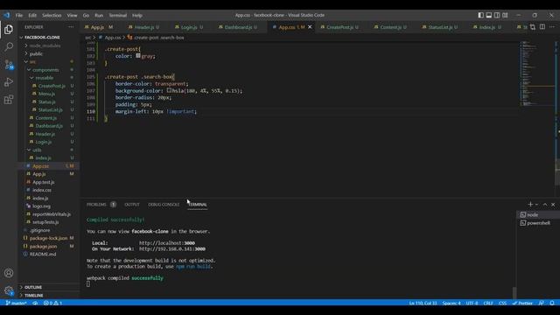Click the master branch status item
The image size is (560, 315).
(16, 303)
